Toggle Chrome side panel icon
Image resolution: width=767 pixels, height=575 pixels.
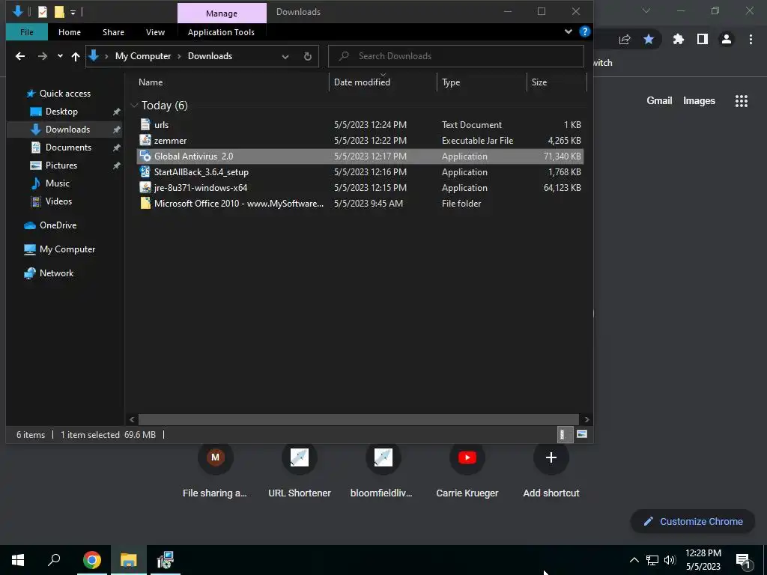coord(703,39)
